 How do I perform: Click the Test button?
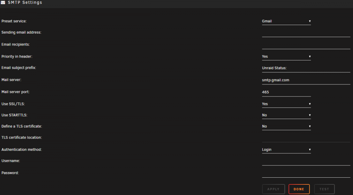point(324,189)
